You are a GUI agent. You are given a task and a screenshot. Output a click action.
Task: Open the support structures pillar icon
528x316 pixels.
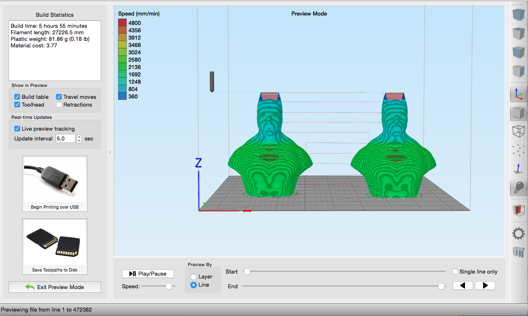point(519,252)
